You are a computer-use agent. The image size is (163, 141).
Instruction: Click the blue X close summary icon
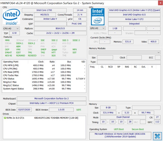(x=157, y=136)
